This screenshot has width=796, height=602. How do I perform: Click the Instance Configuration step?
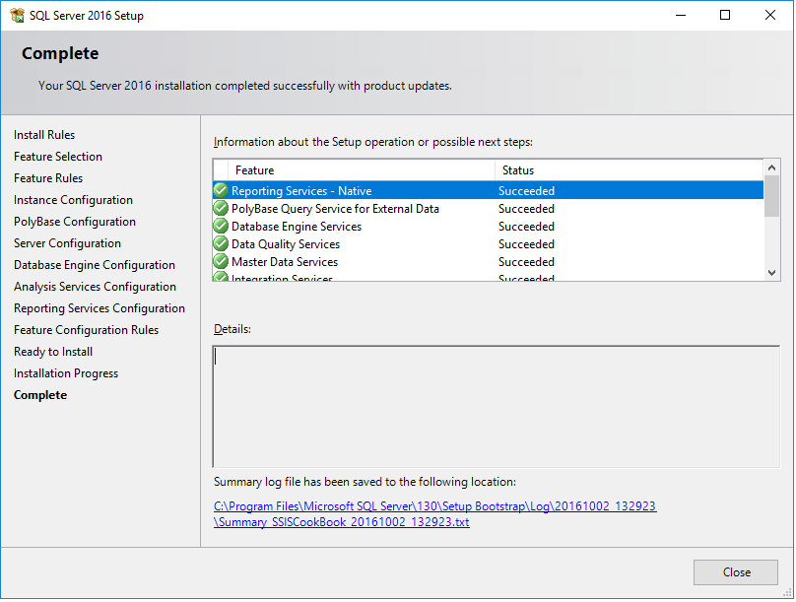(73, 200)
